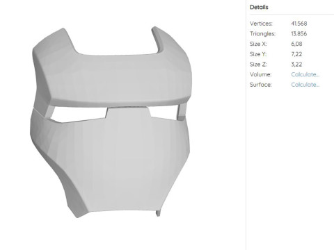The width and height of the screenshot is (334, 250).
Task: Select the Size Z value 3,22
Action: coord(296,65)
